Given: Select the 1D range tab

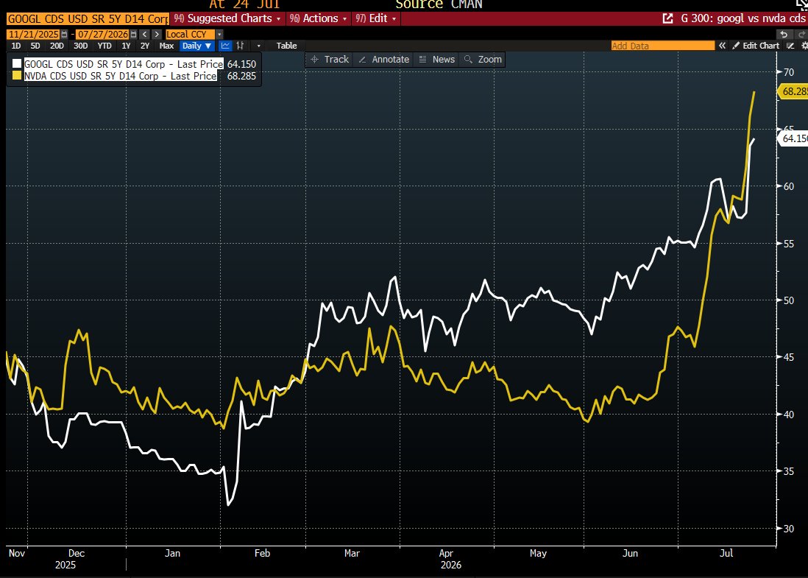Looking at the screenshot, I should (x=16, y=46).
